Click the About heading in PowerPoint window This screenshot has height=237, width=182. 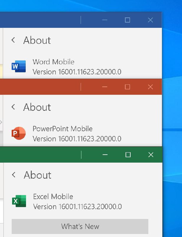pyautogui.click(x=37, y=107)
